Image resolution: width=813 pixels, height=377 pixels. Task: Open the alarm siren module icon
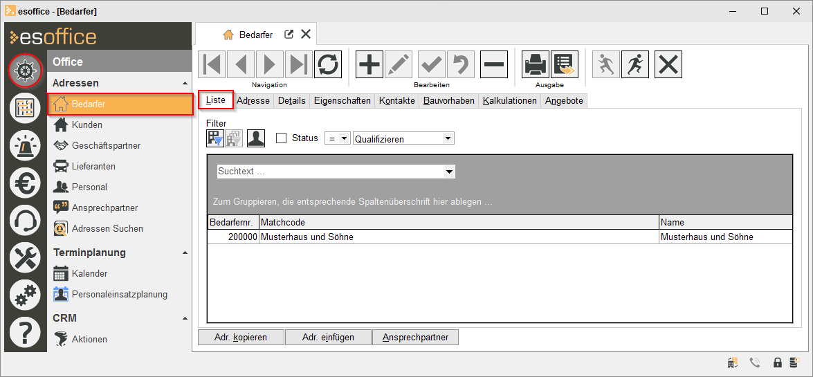click(24, 146)
